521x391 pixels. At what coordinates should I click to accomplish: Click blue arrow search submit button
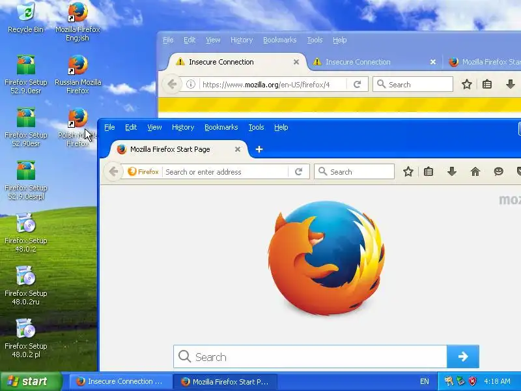click(463, 356)
